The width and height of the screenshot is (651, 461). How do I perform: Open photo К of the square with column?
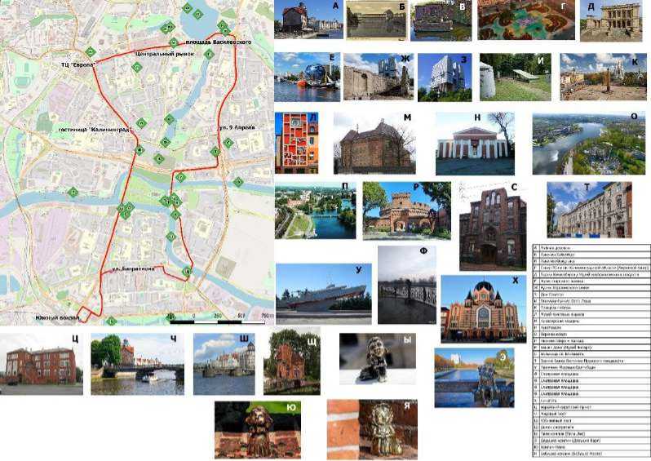click(x=603, y=77)
